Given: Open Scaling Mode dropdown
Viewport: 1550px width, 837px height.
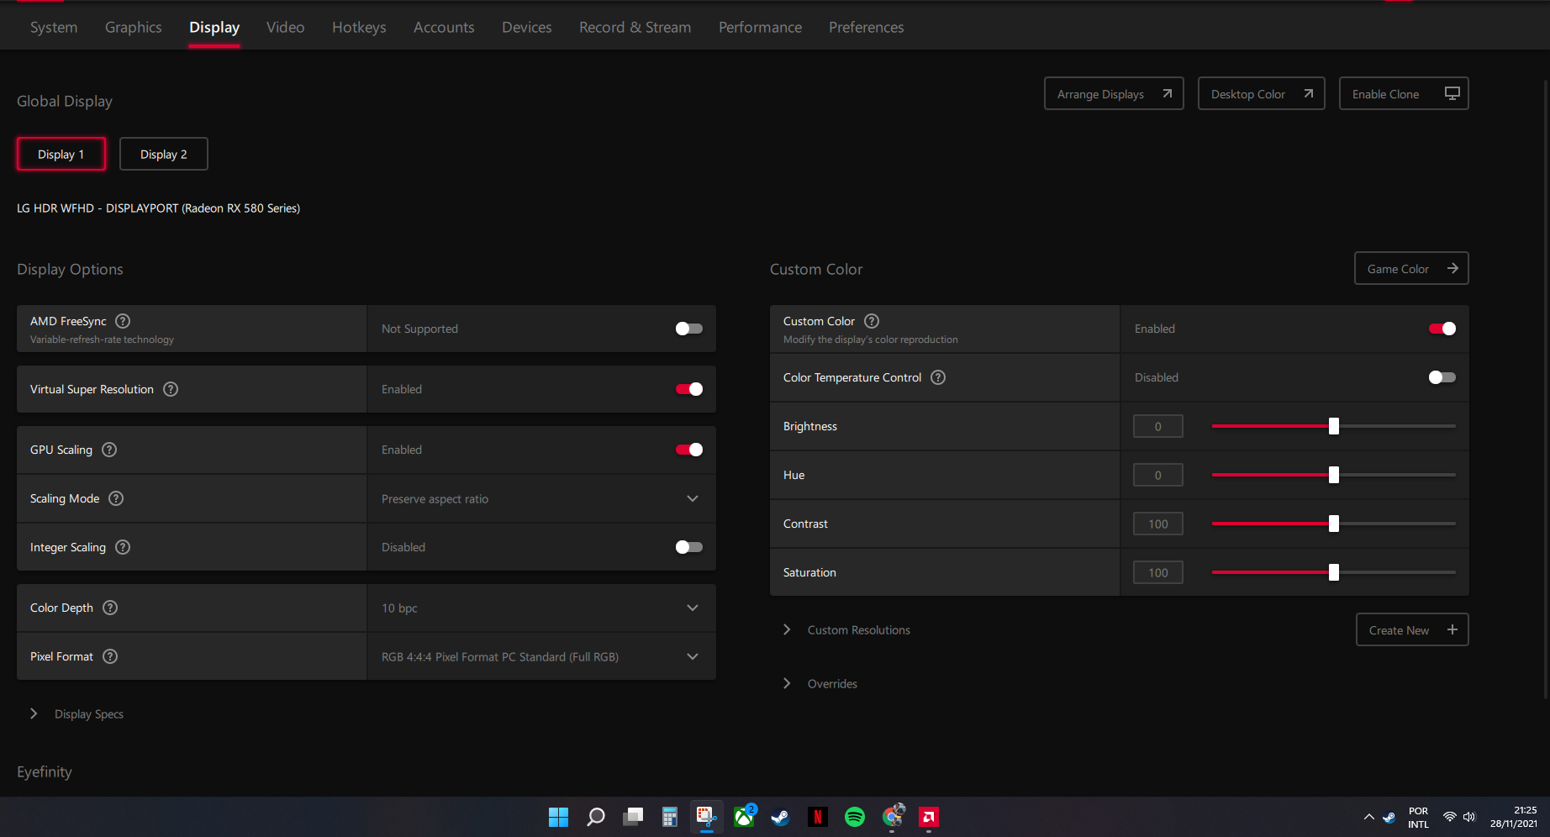Looking at the screenshot, I should tap(541, 498).
